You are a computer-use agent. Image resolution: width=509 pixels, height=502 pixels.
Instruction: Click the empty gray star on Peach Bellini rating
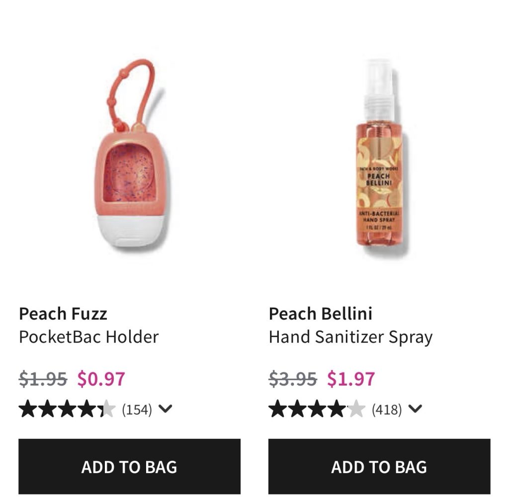pos(355,410)
